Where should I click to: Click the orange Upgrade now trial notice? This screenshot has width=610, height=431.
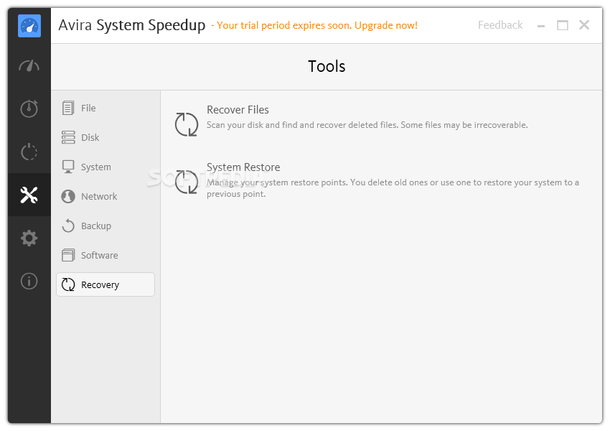click(314, 25)
